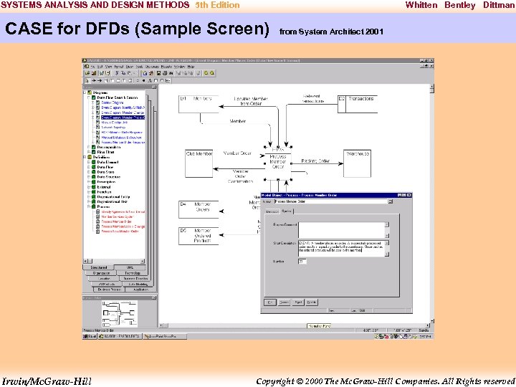516x387 pixels.
Task: Click the open-folder icon at toolbar start
Action: point(87,73)
